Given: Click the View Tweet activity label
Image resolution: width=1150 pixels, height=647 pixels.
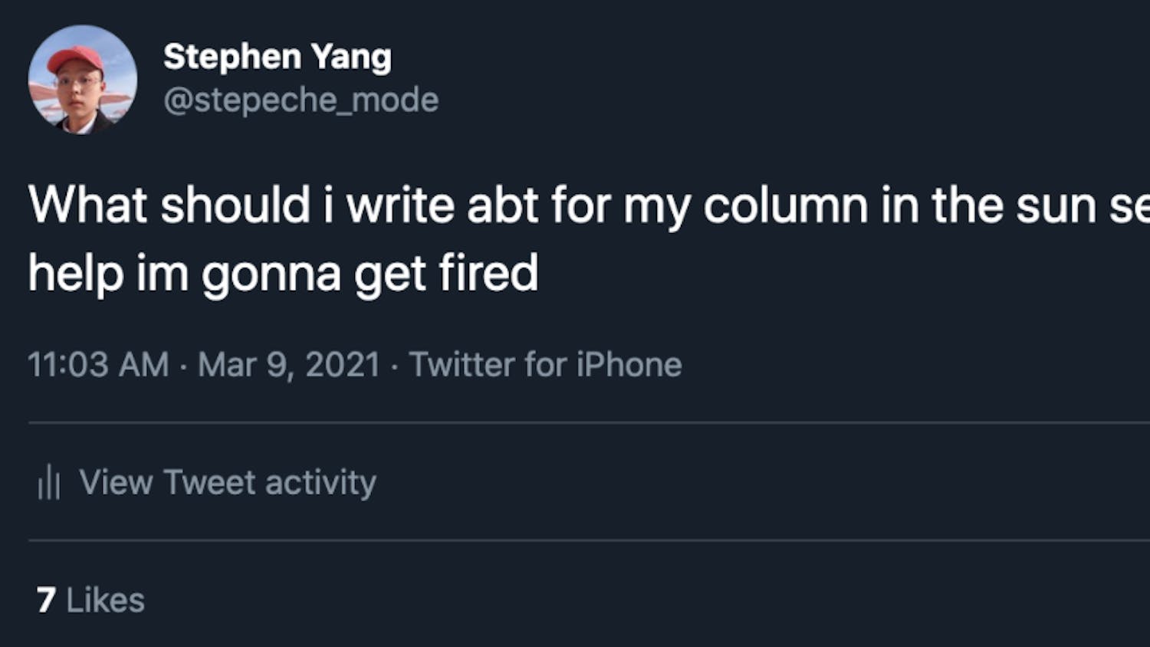Looking at the screenshot, I should click(x=228, y=483).
